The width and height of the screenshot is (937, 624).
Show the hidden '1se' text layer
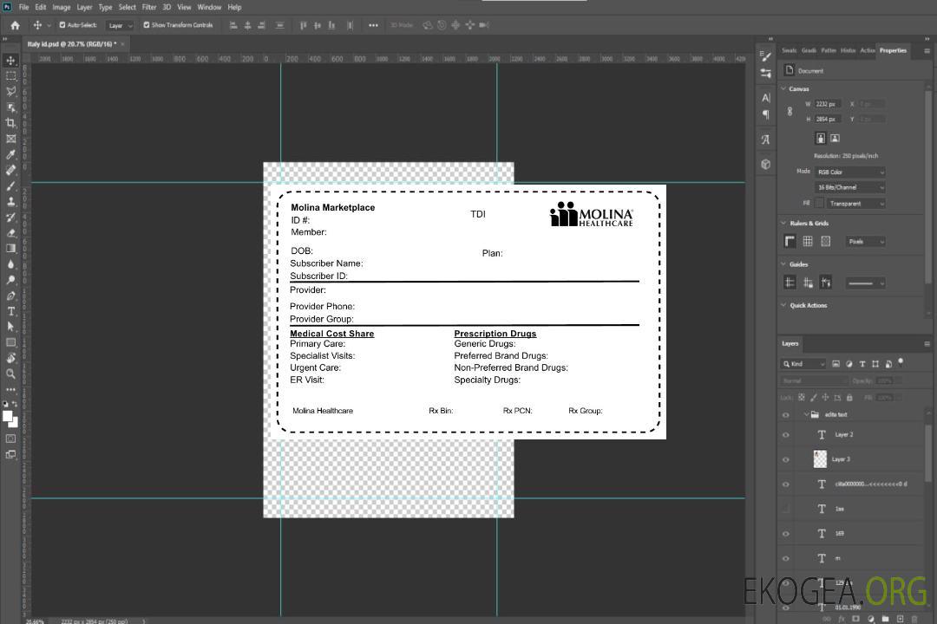786,509
